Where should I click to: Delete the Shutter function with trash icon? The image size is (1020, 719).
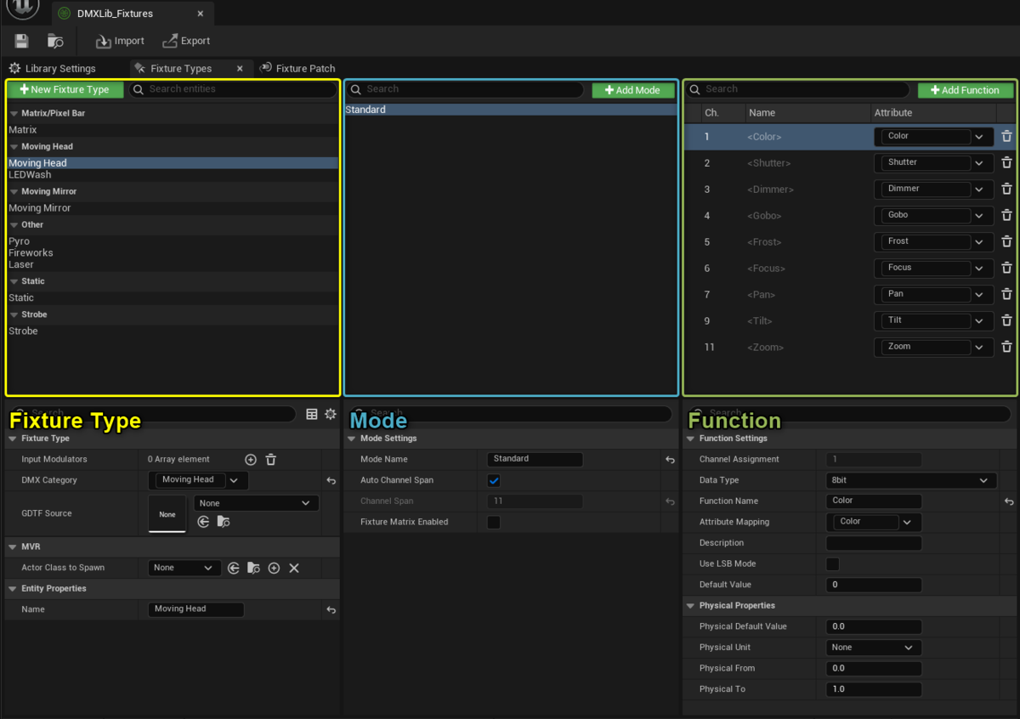pyautogui.click(x=1006, y=162)
